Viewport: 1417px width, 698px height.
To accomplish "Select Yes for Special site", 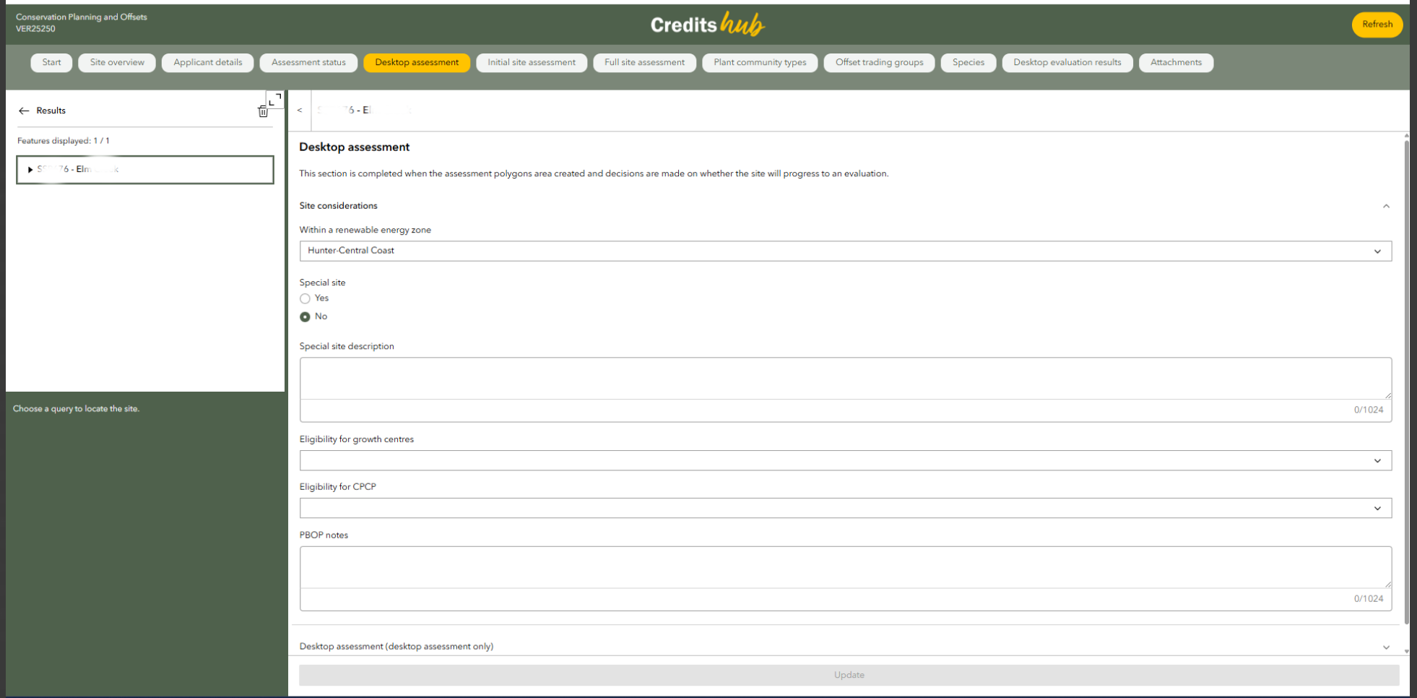I will click(305, 298).
